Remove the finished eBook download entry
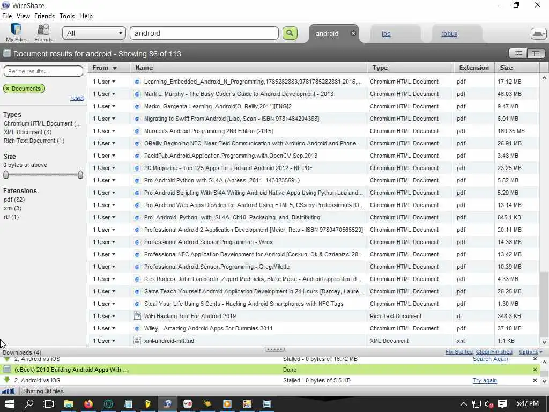This screenshot has height=412, width=549. (535, 370)
